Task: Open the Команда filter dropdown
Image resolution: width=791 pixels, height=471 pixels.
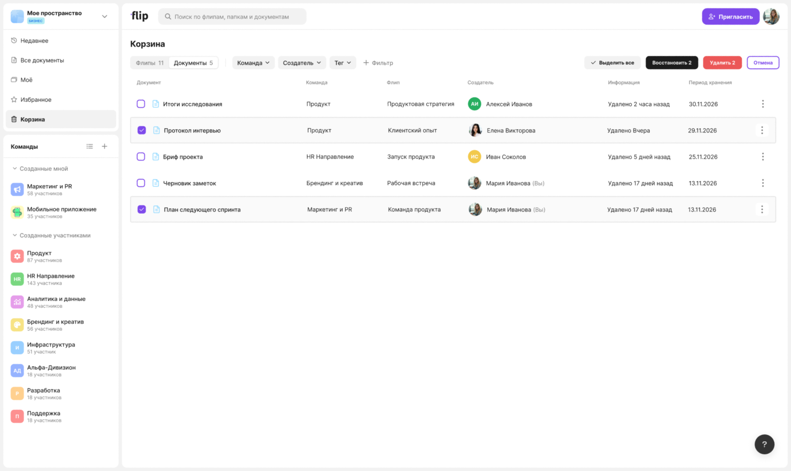Action: pos(254,63)
